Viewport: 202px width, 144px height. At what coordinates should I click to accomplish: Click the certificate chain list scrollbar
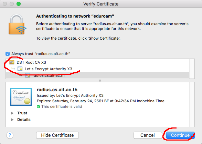pyautogui.click(x=192, y=69)
